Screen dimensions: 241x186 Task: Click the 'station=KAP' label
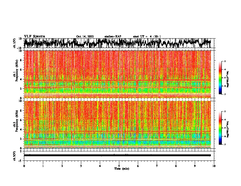tap(113, 36)
